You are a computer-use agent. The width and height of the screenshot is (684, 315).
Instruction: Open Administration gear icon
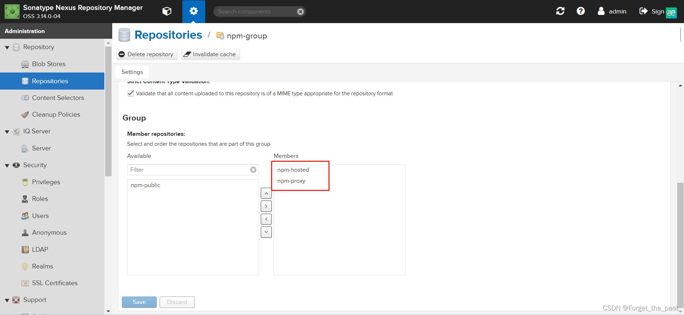click(x=193, y=11)
